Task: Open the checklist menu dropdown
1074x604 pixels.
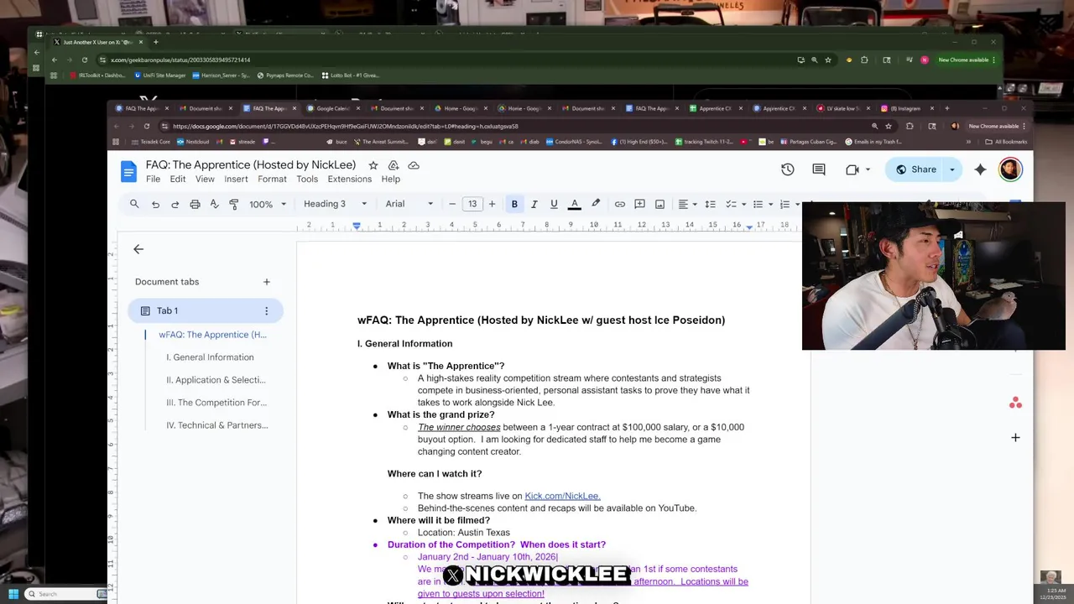Action: [736, 204]
